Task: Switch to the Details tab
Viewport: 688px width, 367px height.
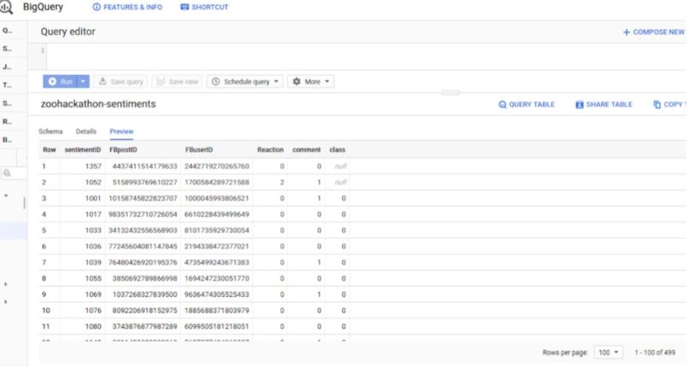Action: point(86,131)
